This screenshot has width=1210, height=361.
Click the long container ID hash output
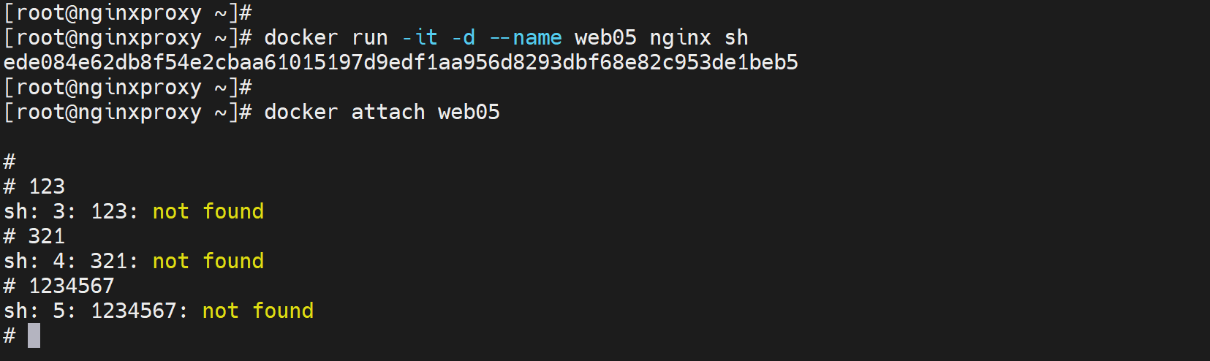(401, 63)
